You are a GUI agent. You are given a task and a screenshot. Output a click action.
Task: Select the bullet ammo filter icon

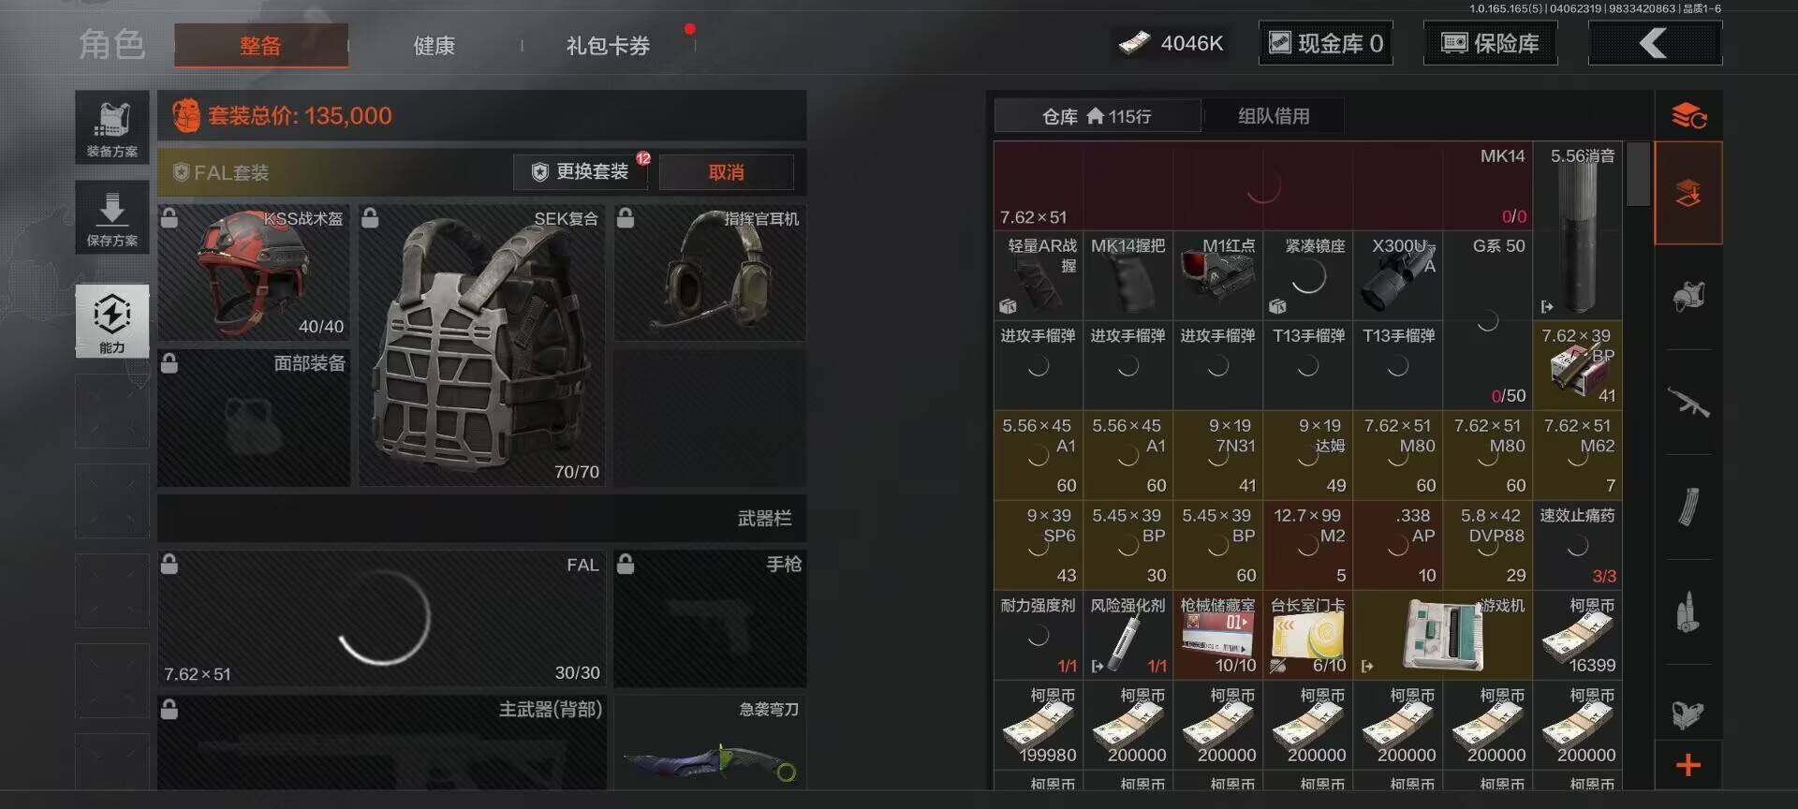[x=1688, y=612]
